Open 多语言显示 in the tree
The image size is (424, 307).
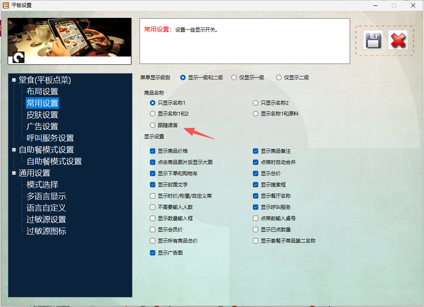point(46,196)
